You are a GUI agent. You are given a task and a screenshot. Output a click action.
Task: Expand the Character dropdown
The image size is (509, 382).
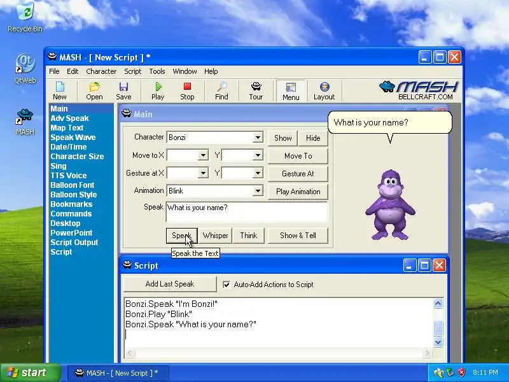click(258, 138)
